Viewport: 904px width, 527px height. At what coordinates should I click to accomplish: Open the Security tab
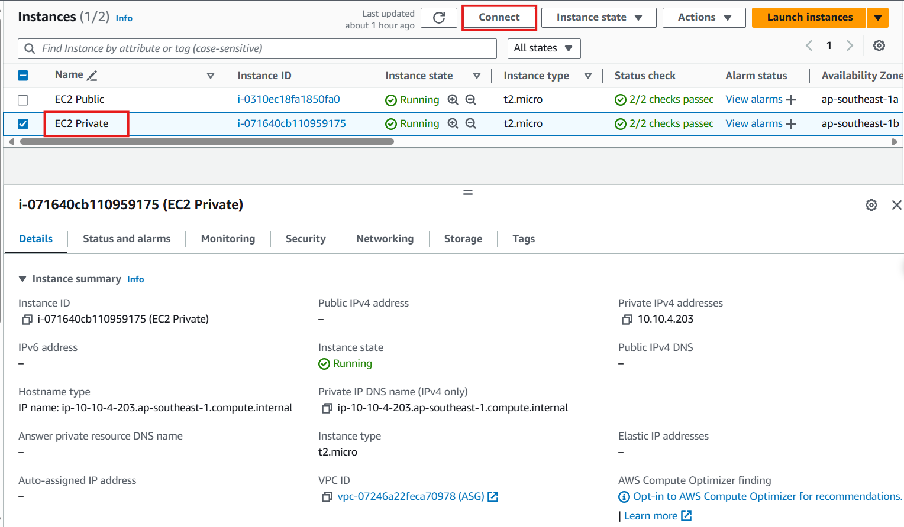(x=305, y=239)
